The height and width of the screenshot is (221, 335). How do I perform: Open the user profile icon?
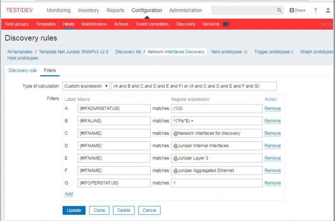tap(328, 10)
